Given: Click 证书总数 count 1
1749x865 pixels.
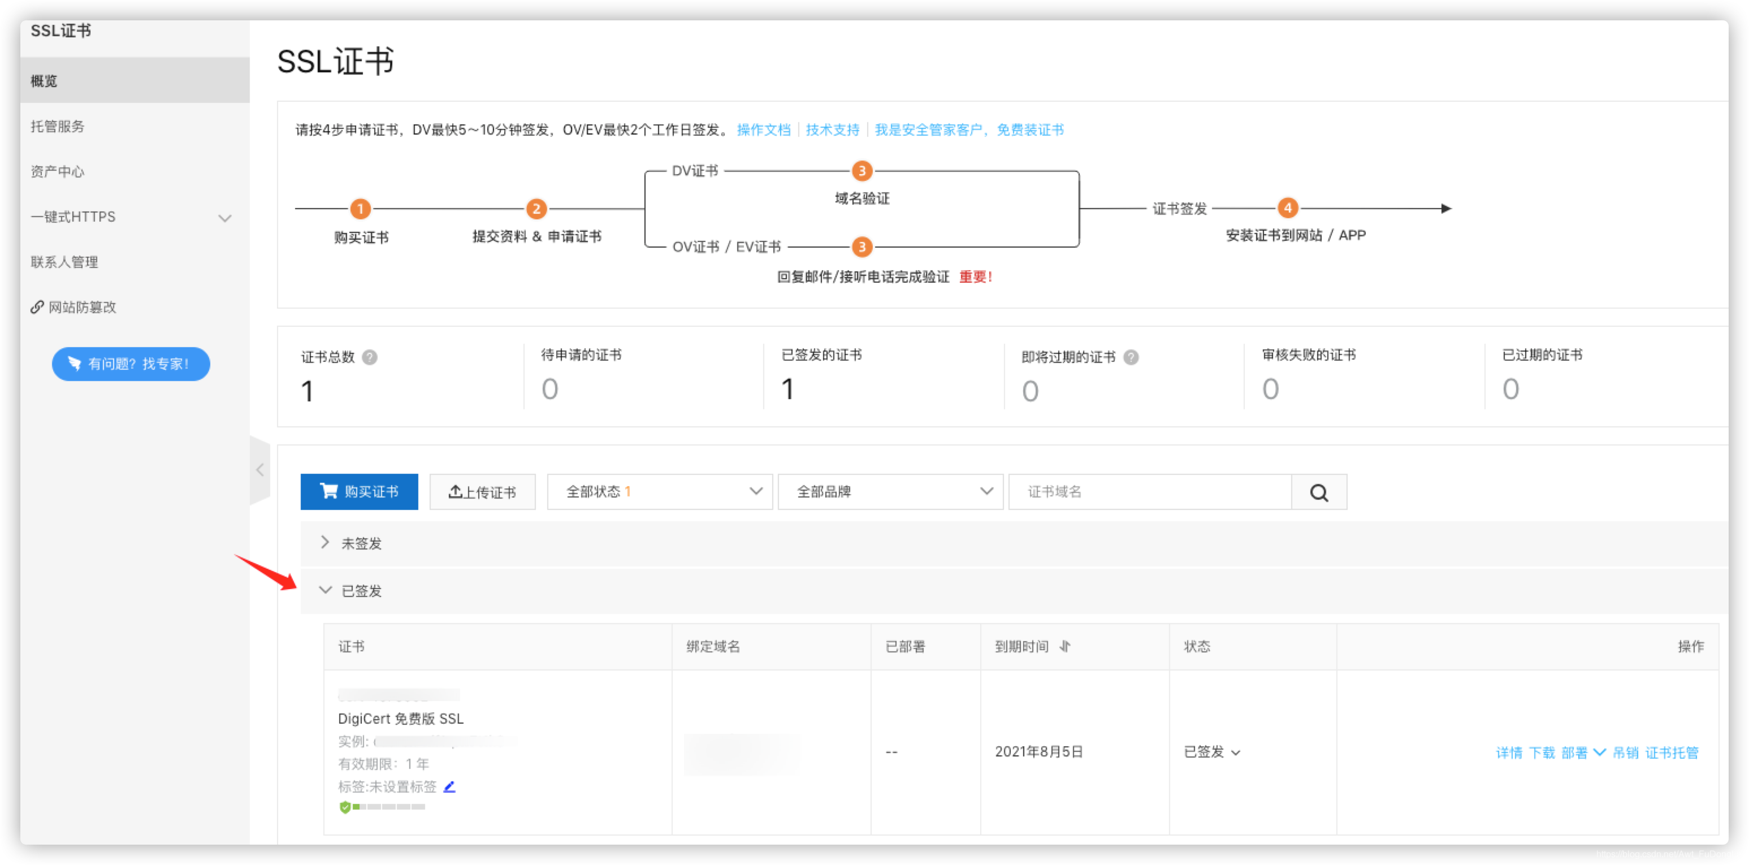Looking at the screenshot, I should point(307,391).
